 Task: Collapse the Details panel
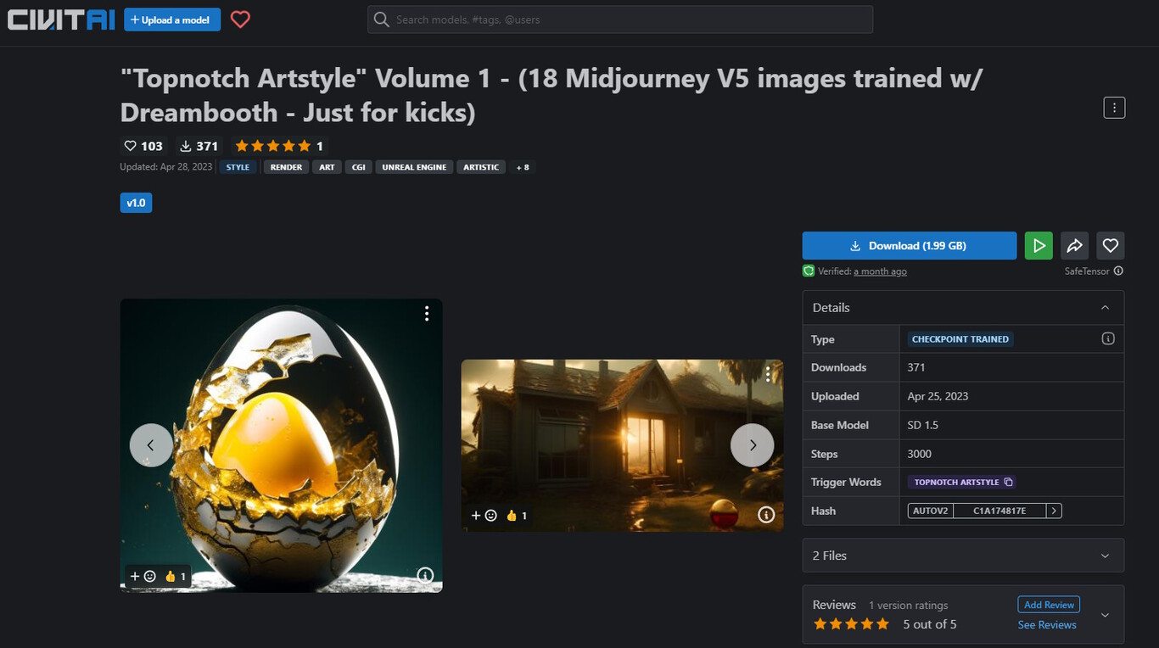(1105, 308)
